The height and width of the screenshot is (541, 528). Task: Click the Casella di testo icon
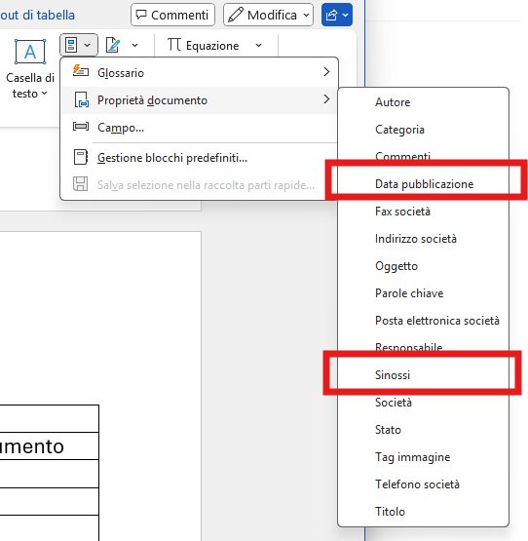click(30, 52)
